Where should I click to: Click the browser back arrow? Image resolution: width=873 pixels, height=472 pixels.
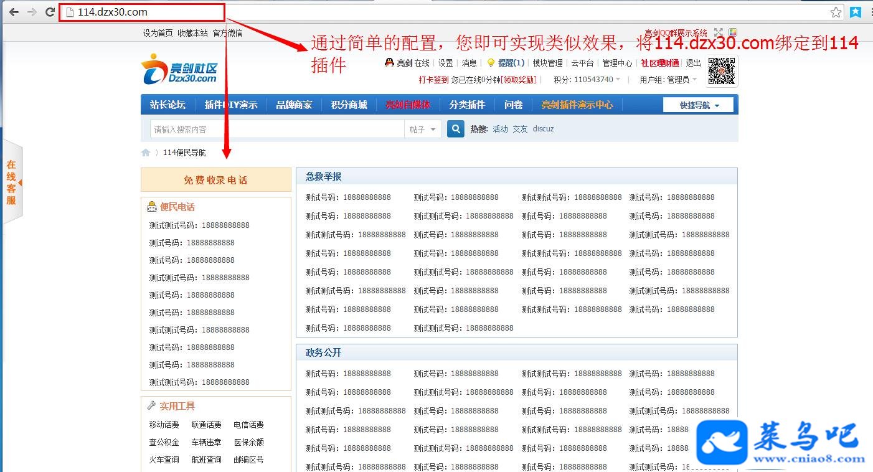[13, 12]
